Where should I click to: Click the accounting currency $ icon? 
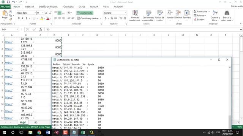coord(106,18)
